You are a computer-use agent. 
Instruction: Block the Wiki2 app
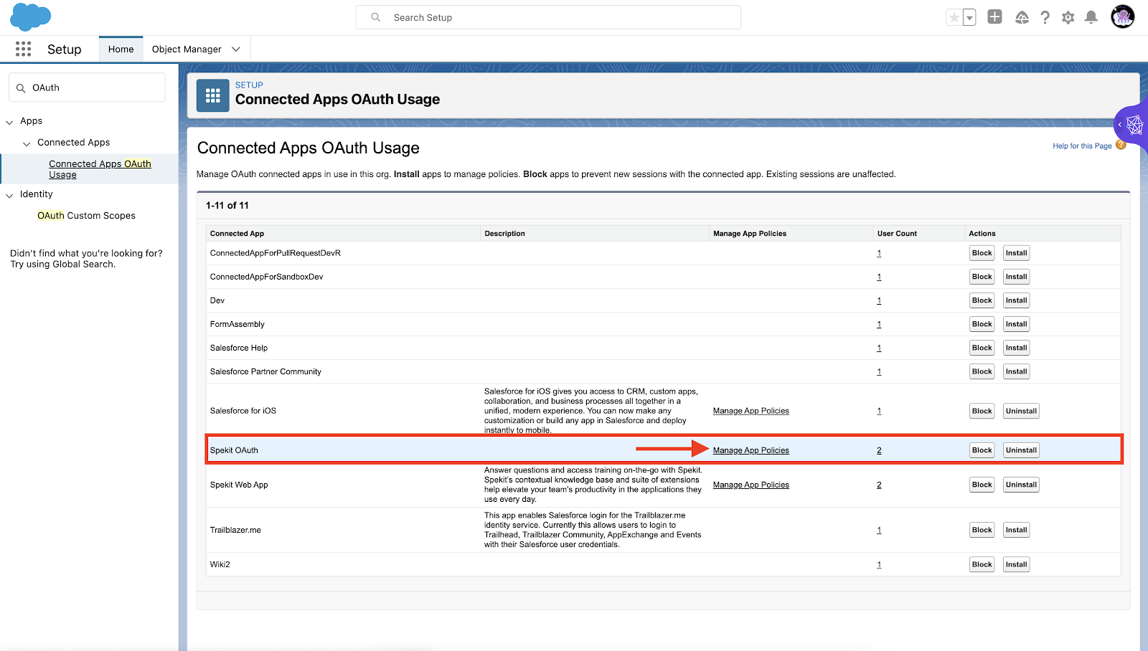(x=982, y=564)
